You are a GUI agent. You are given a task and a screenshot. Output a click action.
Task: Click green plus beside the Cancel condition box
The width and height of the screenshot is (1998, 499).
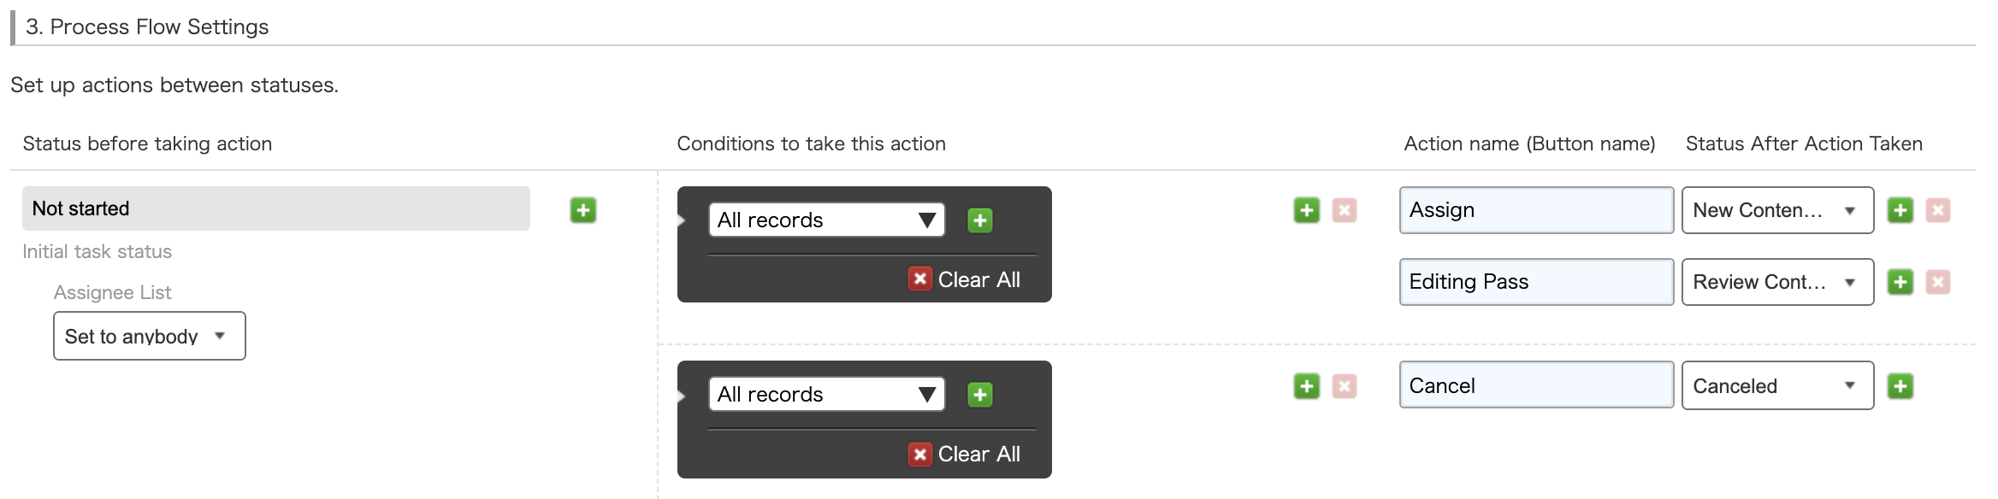[1305, 385]
